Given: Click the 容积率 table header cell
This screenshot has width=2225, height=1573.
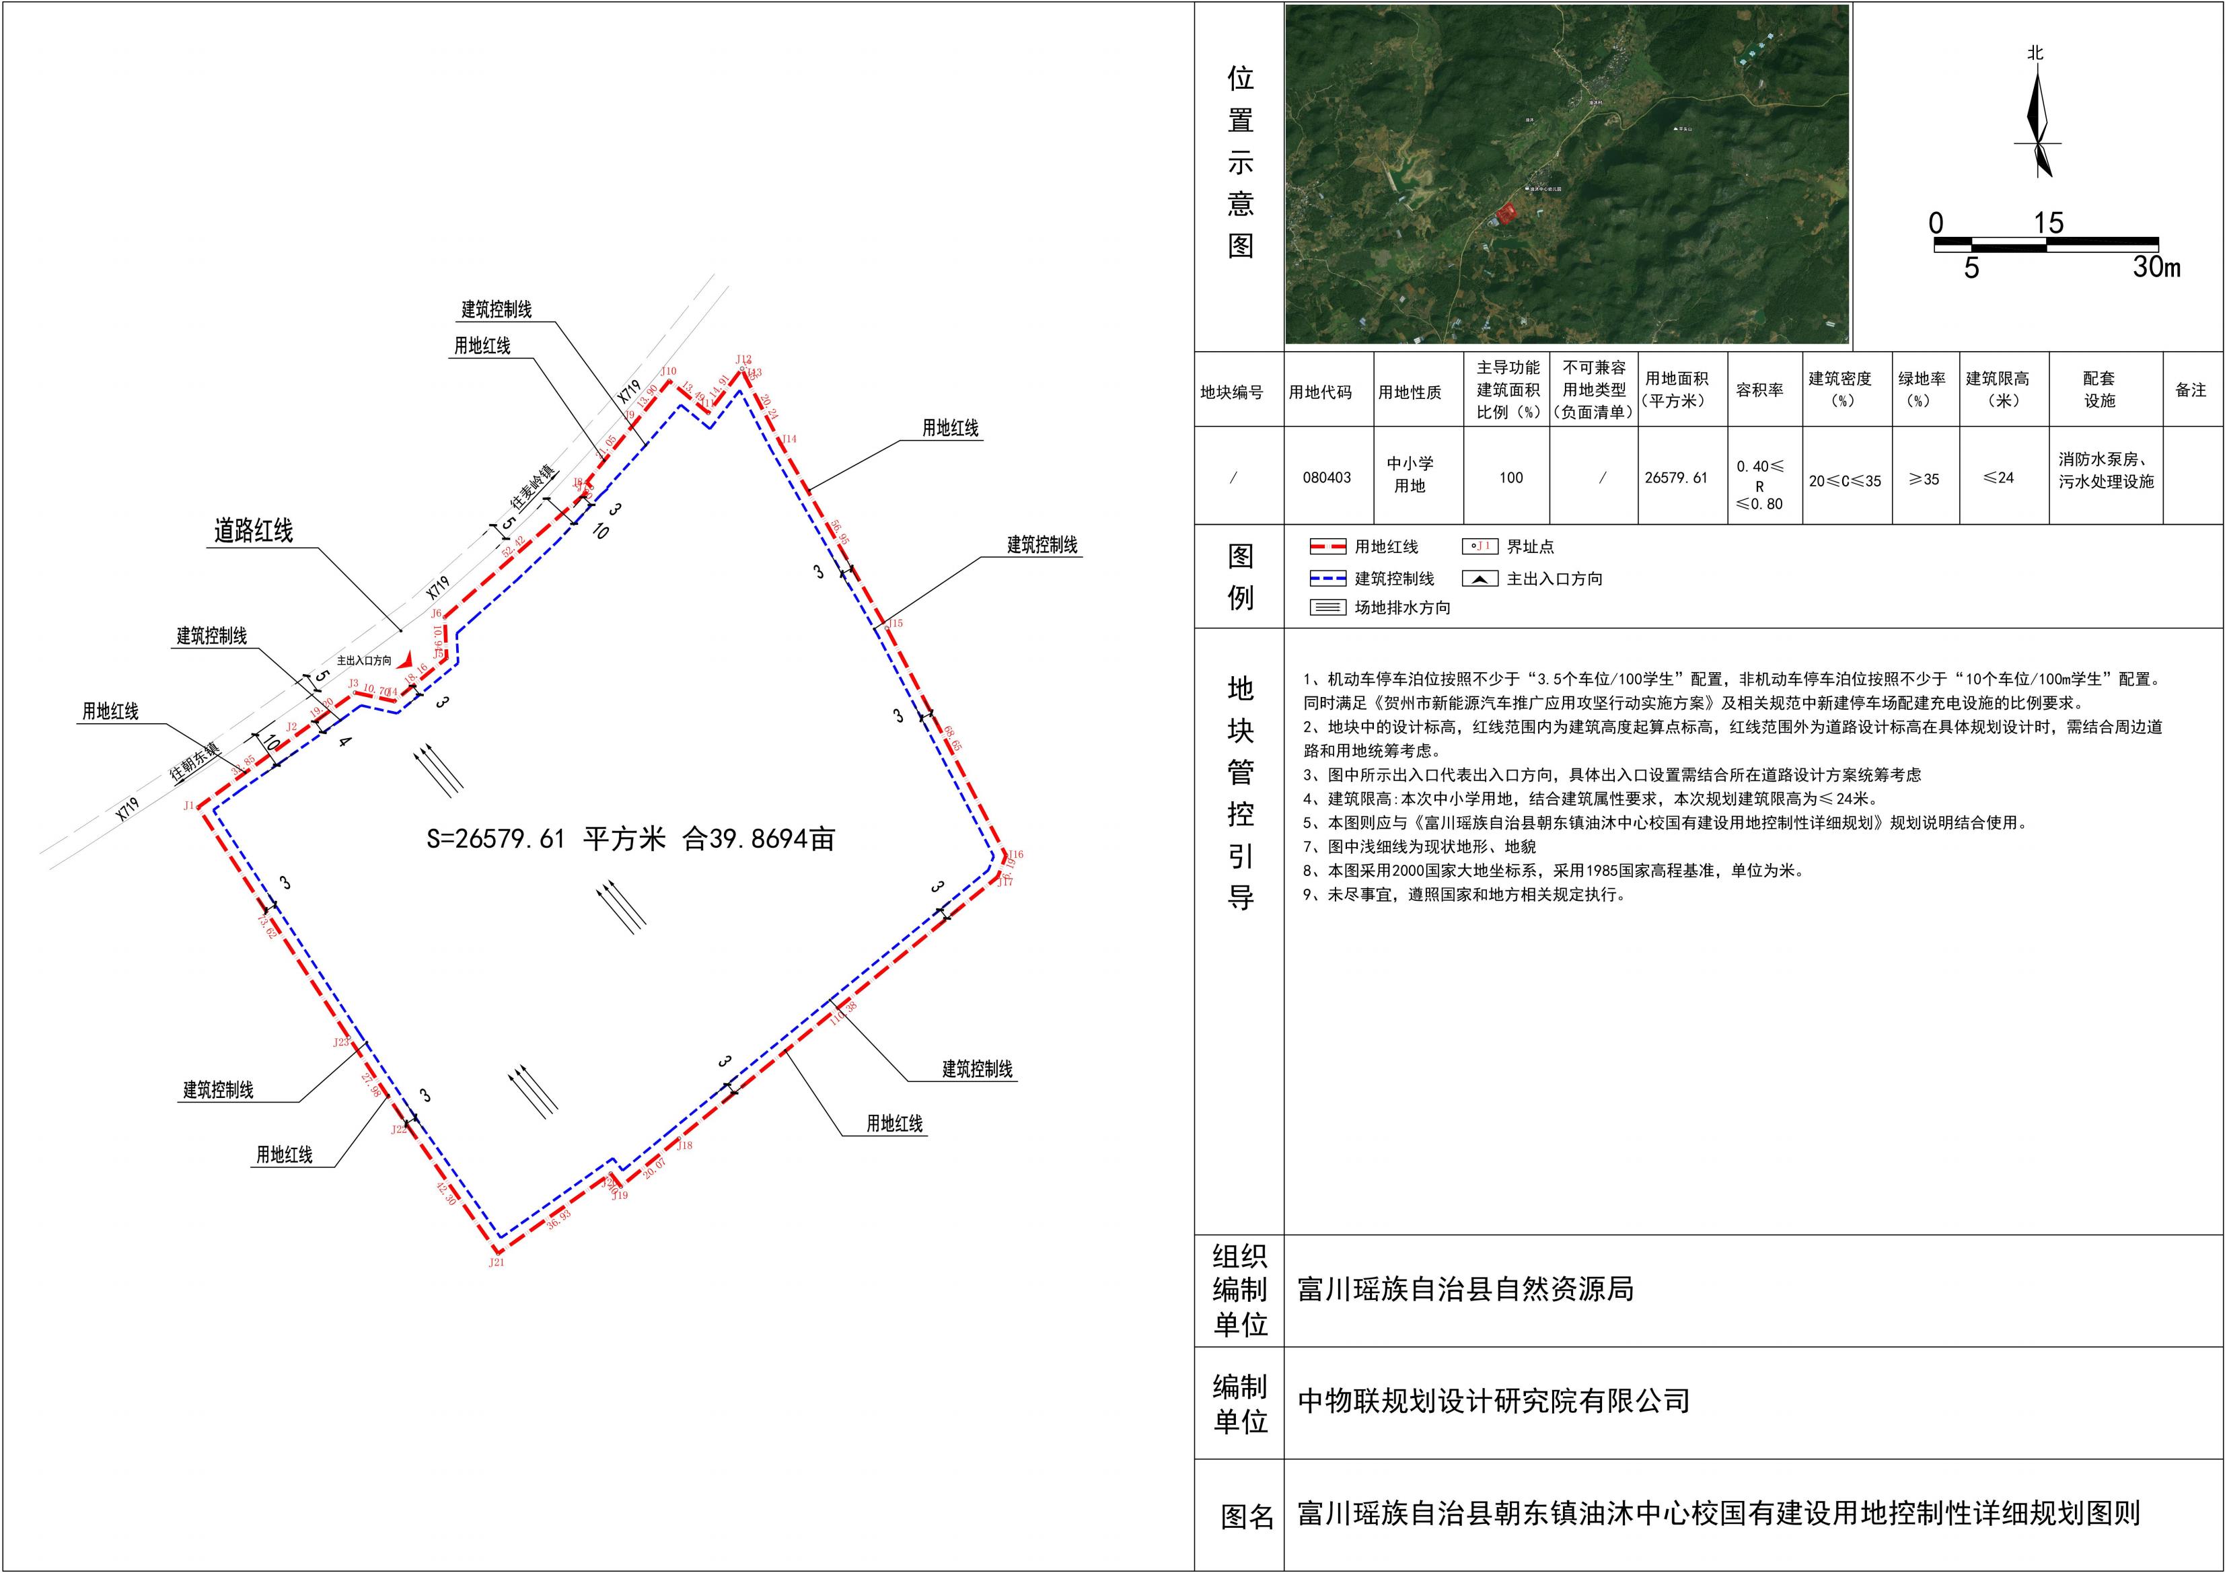Looking at the screenshot, I should pyautogui.click(x=1760, y=390).
